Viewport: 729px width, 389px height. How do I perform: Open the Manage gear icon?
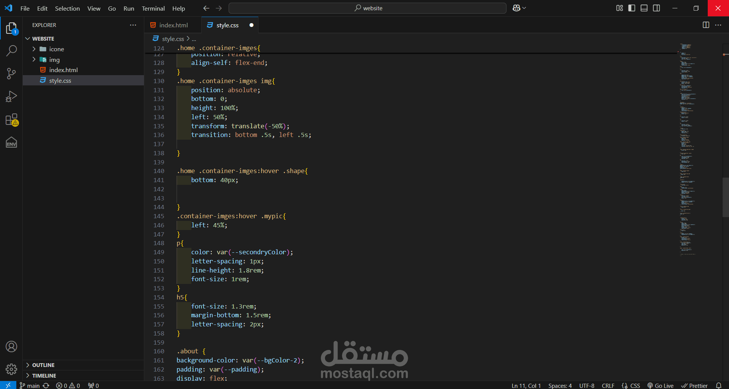pyautogui.click(x=11, y=369)
